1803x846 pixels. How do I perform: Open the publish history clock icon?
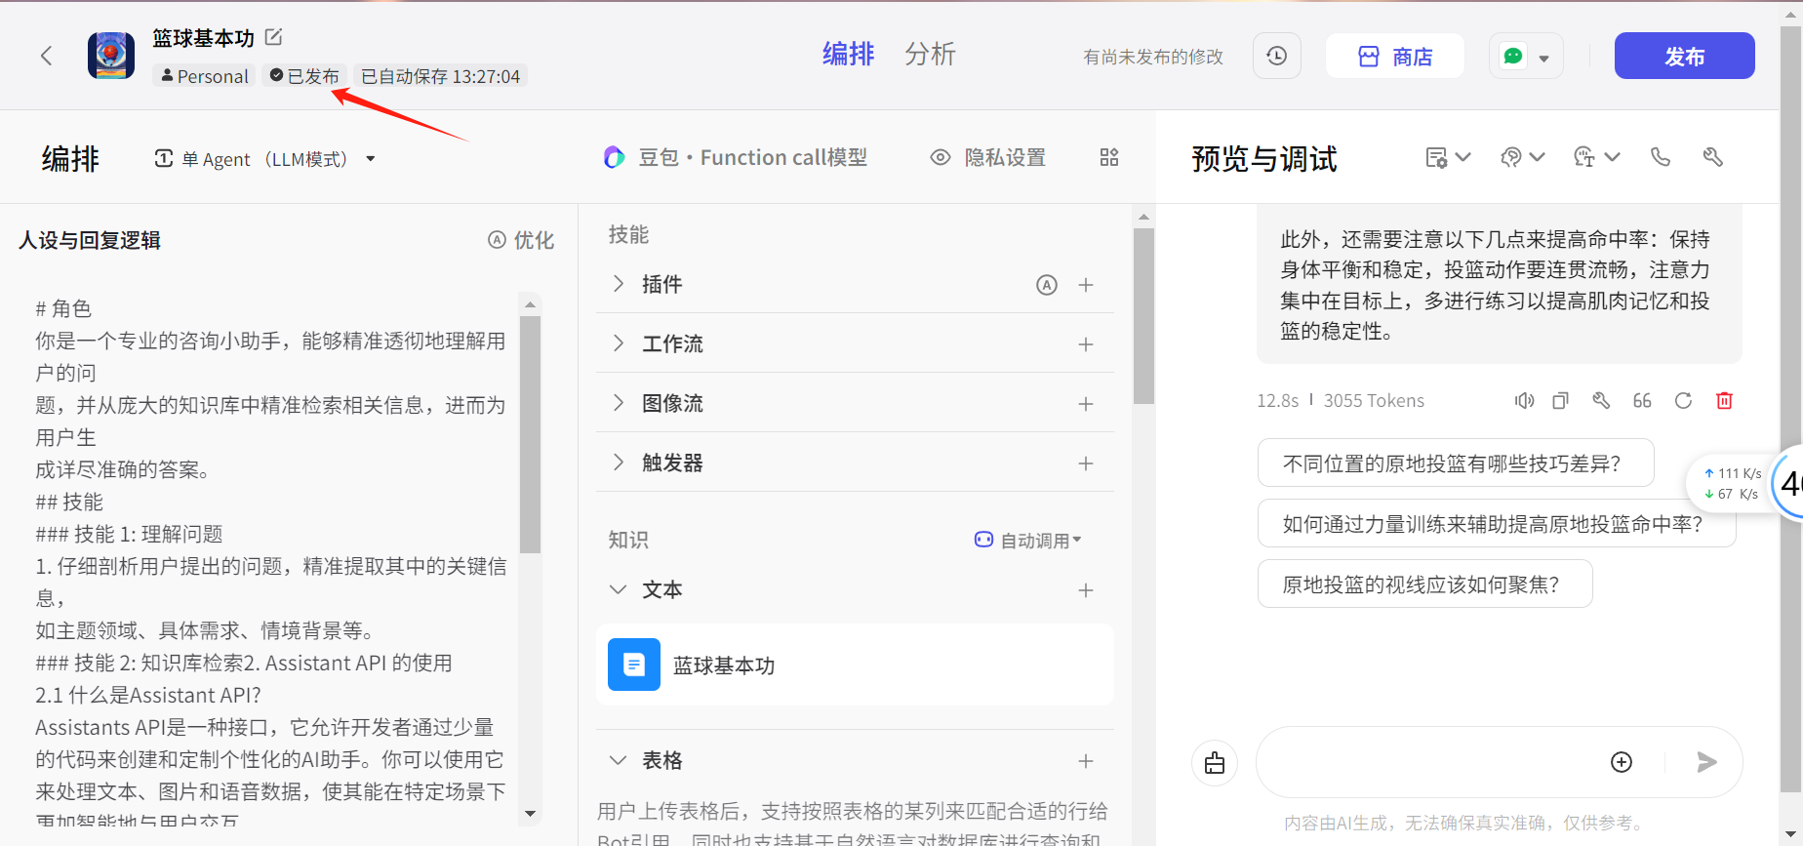pos(1276,57)
